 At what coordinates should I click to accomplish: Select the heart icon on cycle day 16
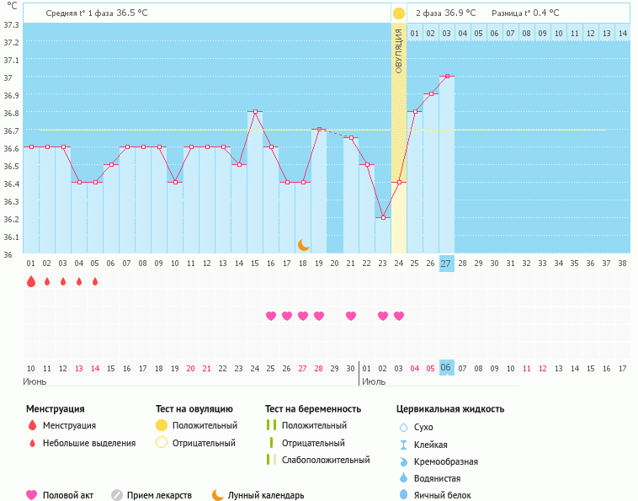tap(271, 316)
